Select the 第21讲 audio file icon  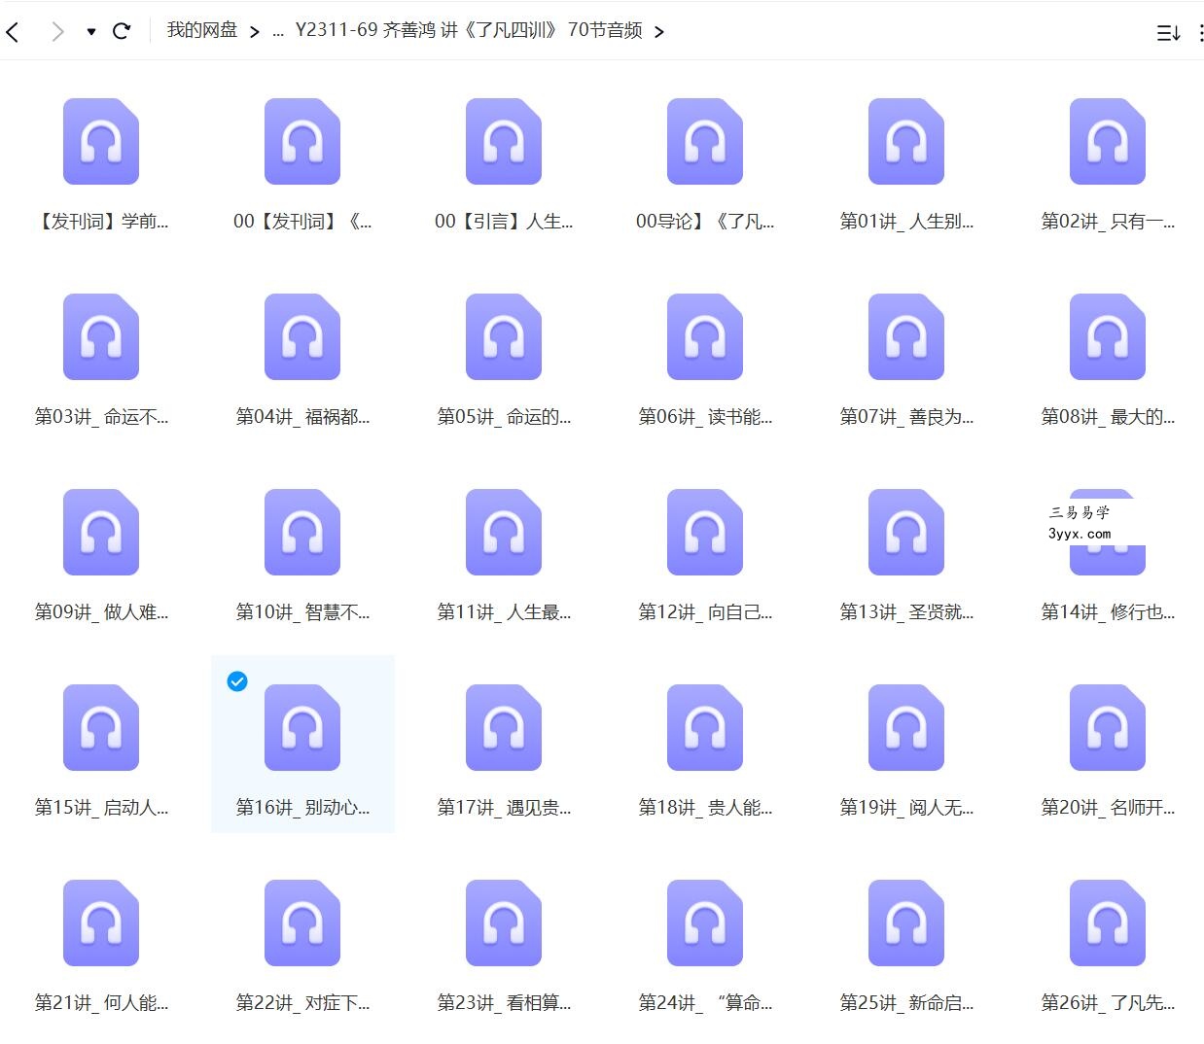point(101,922)
